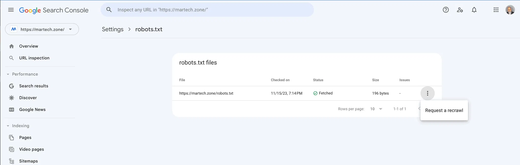Open the Google apps grid
This screenshot has height=165, width=520.
[x=496, y=10]
